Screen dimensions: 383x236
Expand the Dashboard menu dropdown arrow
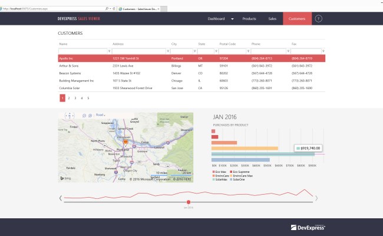pyautogui.click(x=232, y=19)
